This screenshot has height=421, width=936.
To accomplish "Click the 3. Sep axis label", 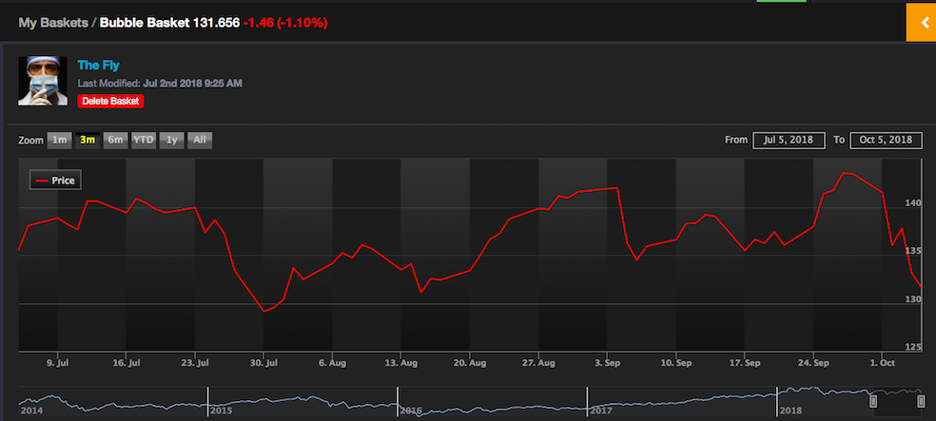I will (607, 363).
